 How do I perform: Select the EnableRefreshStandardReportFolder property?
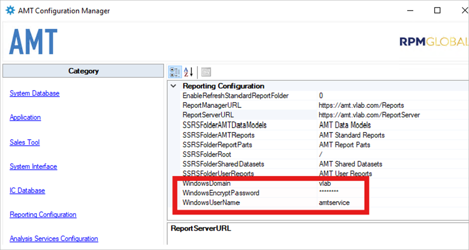click(235, 96)
